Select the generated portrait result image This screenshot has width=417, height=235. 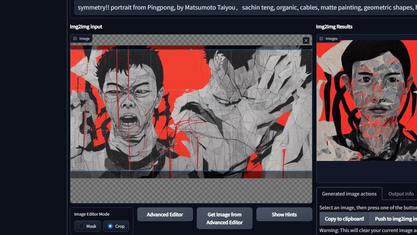coord(367,100)
